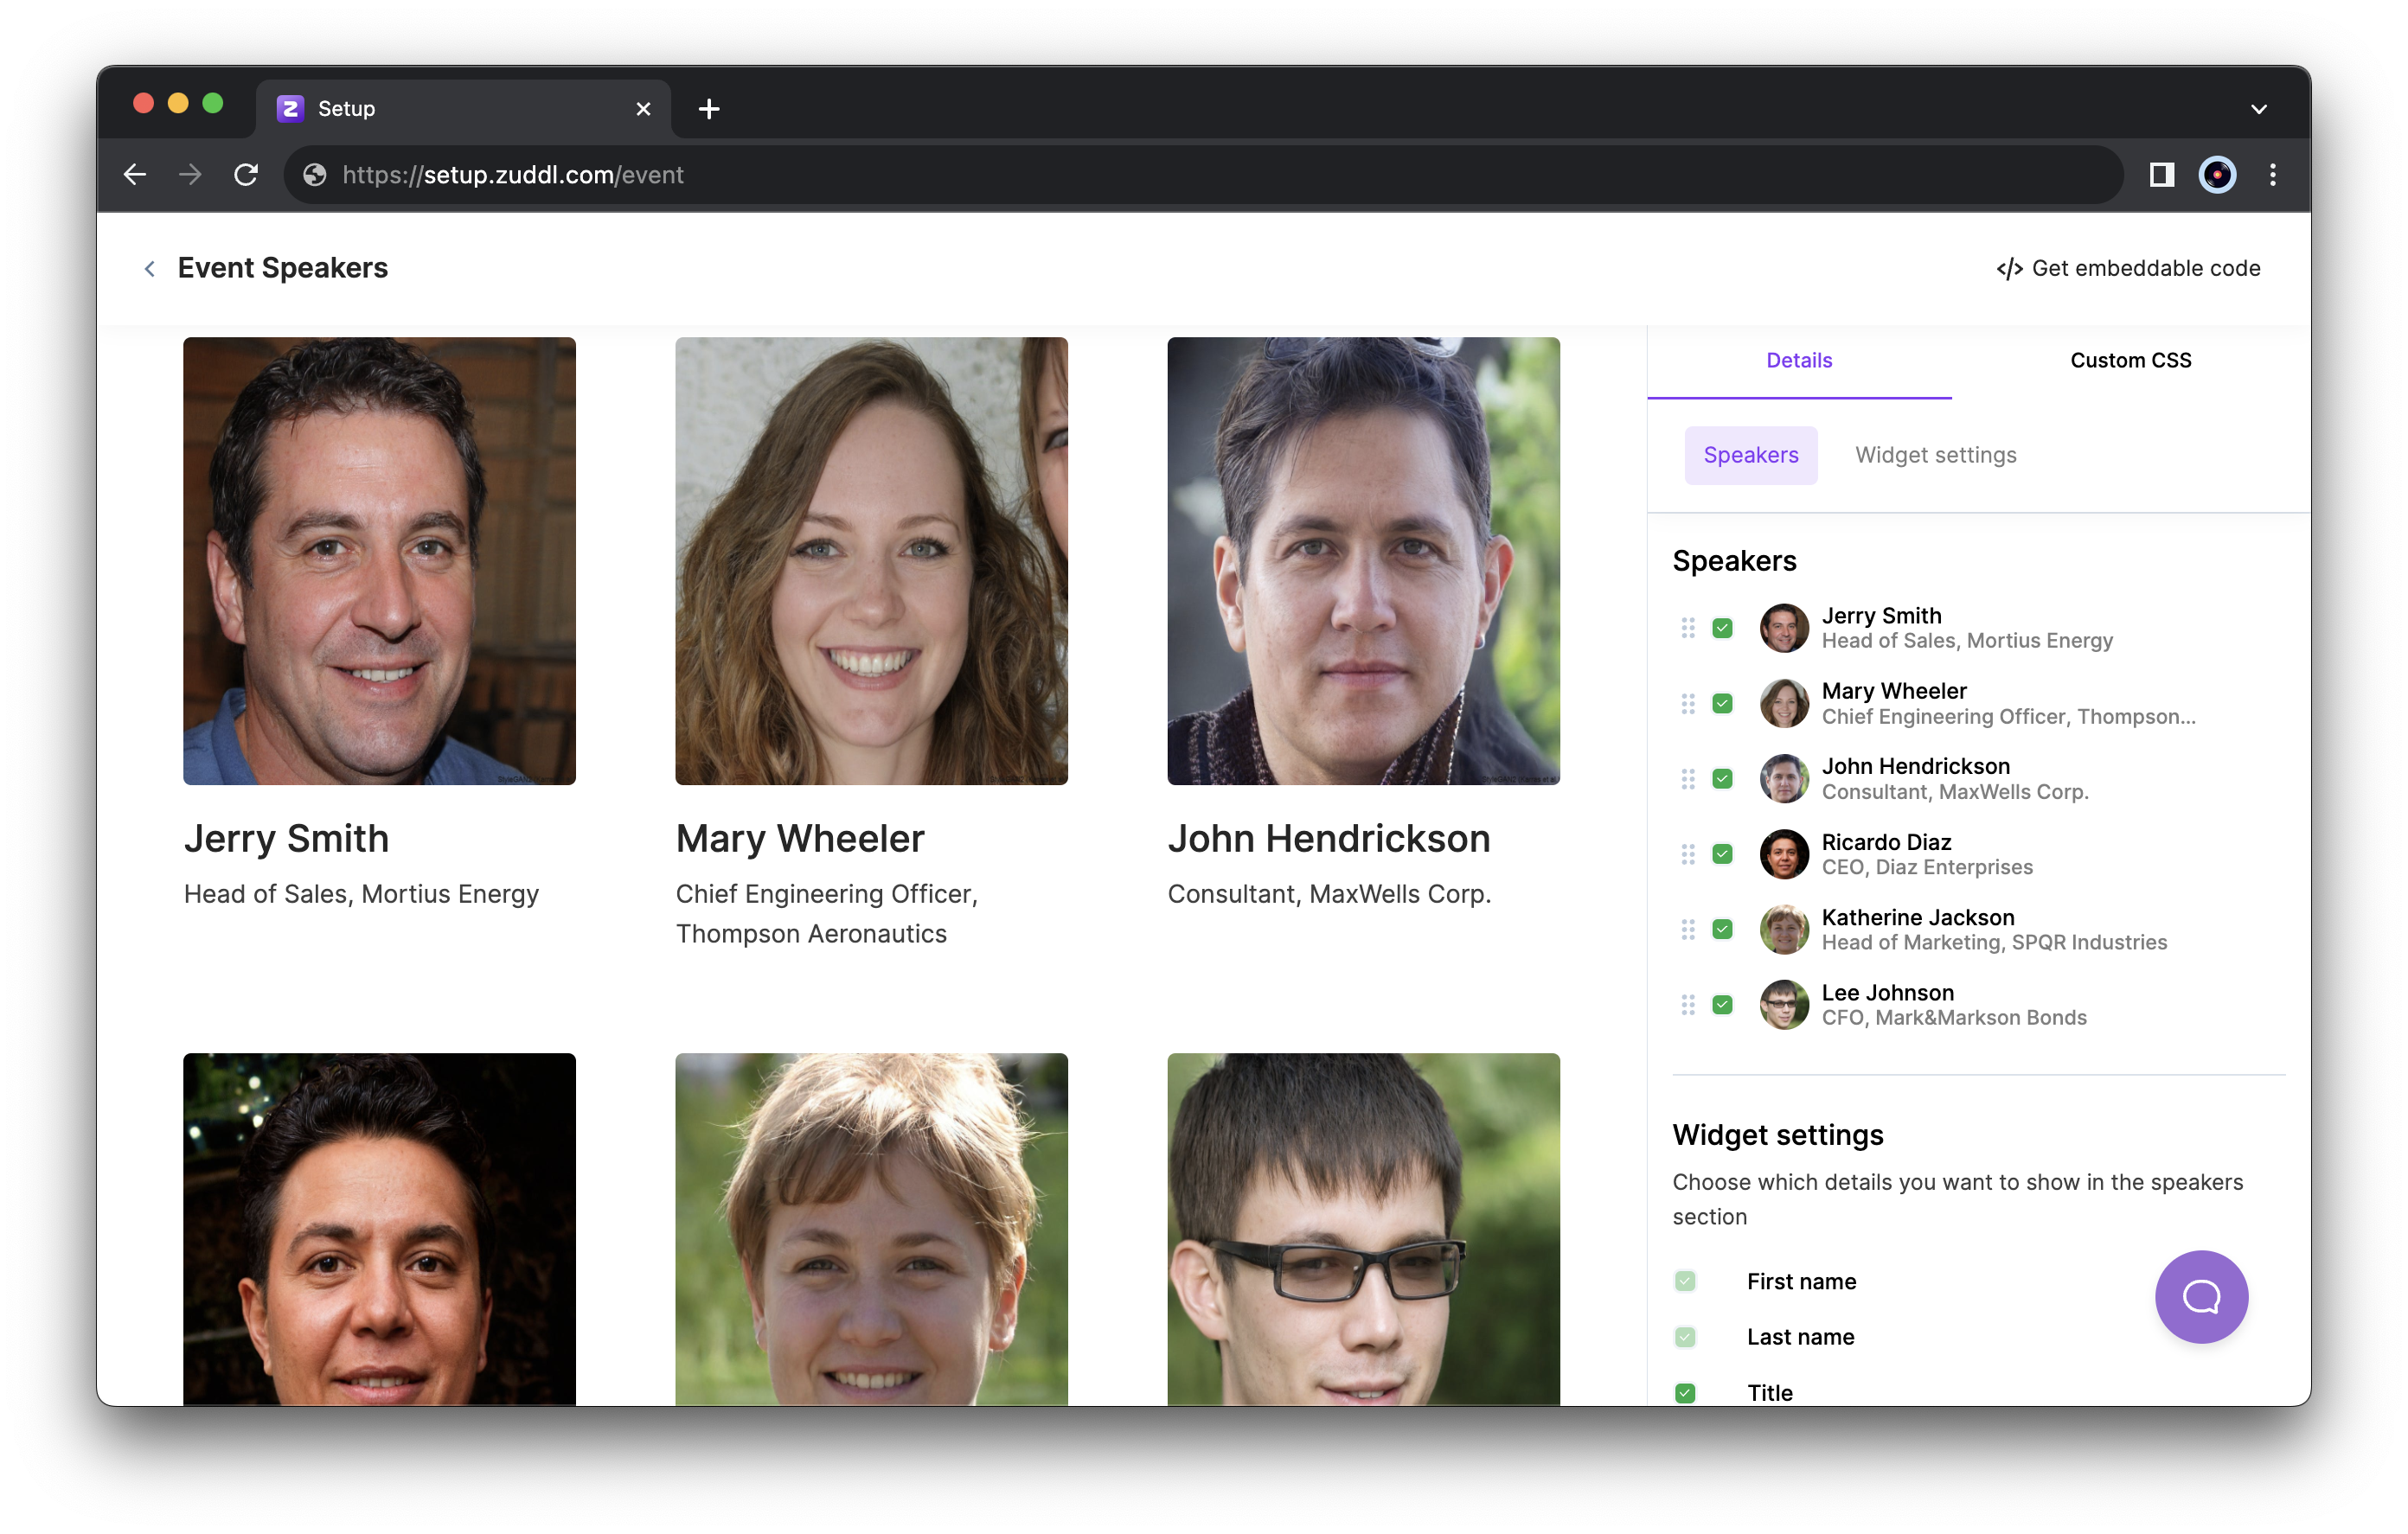Open a new browser tab with plus icon
The height and width of the screenshot is (1534, 2408).
click(709, 109)
